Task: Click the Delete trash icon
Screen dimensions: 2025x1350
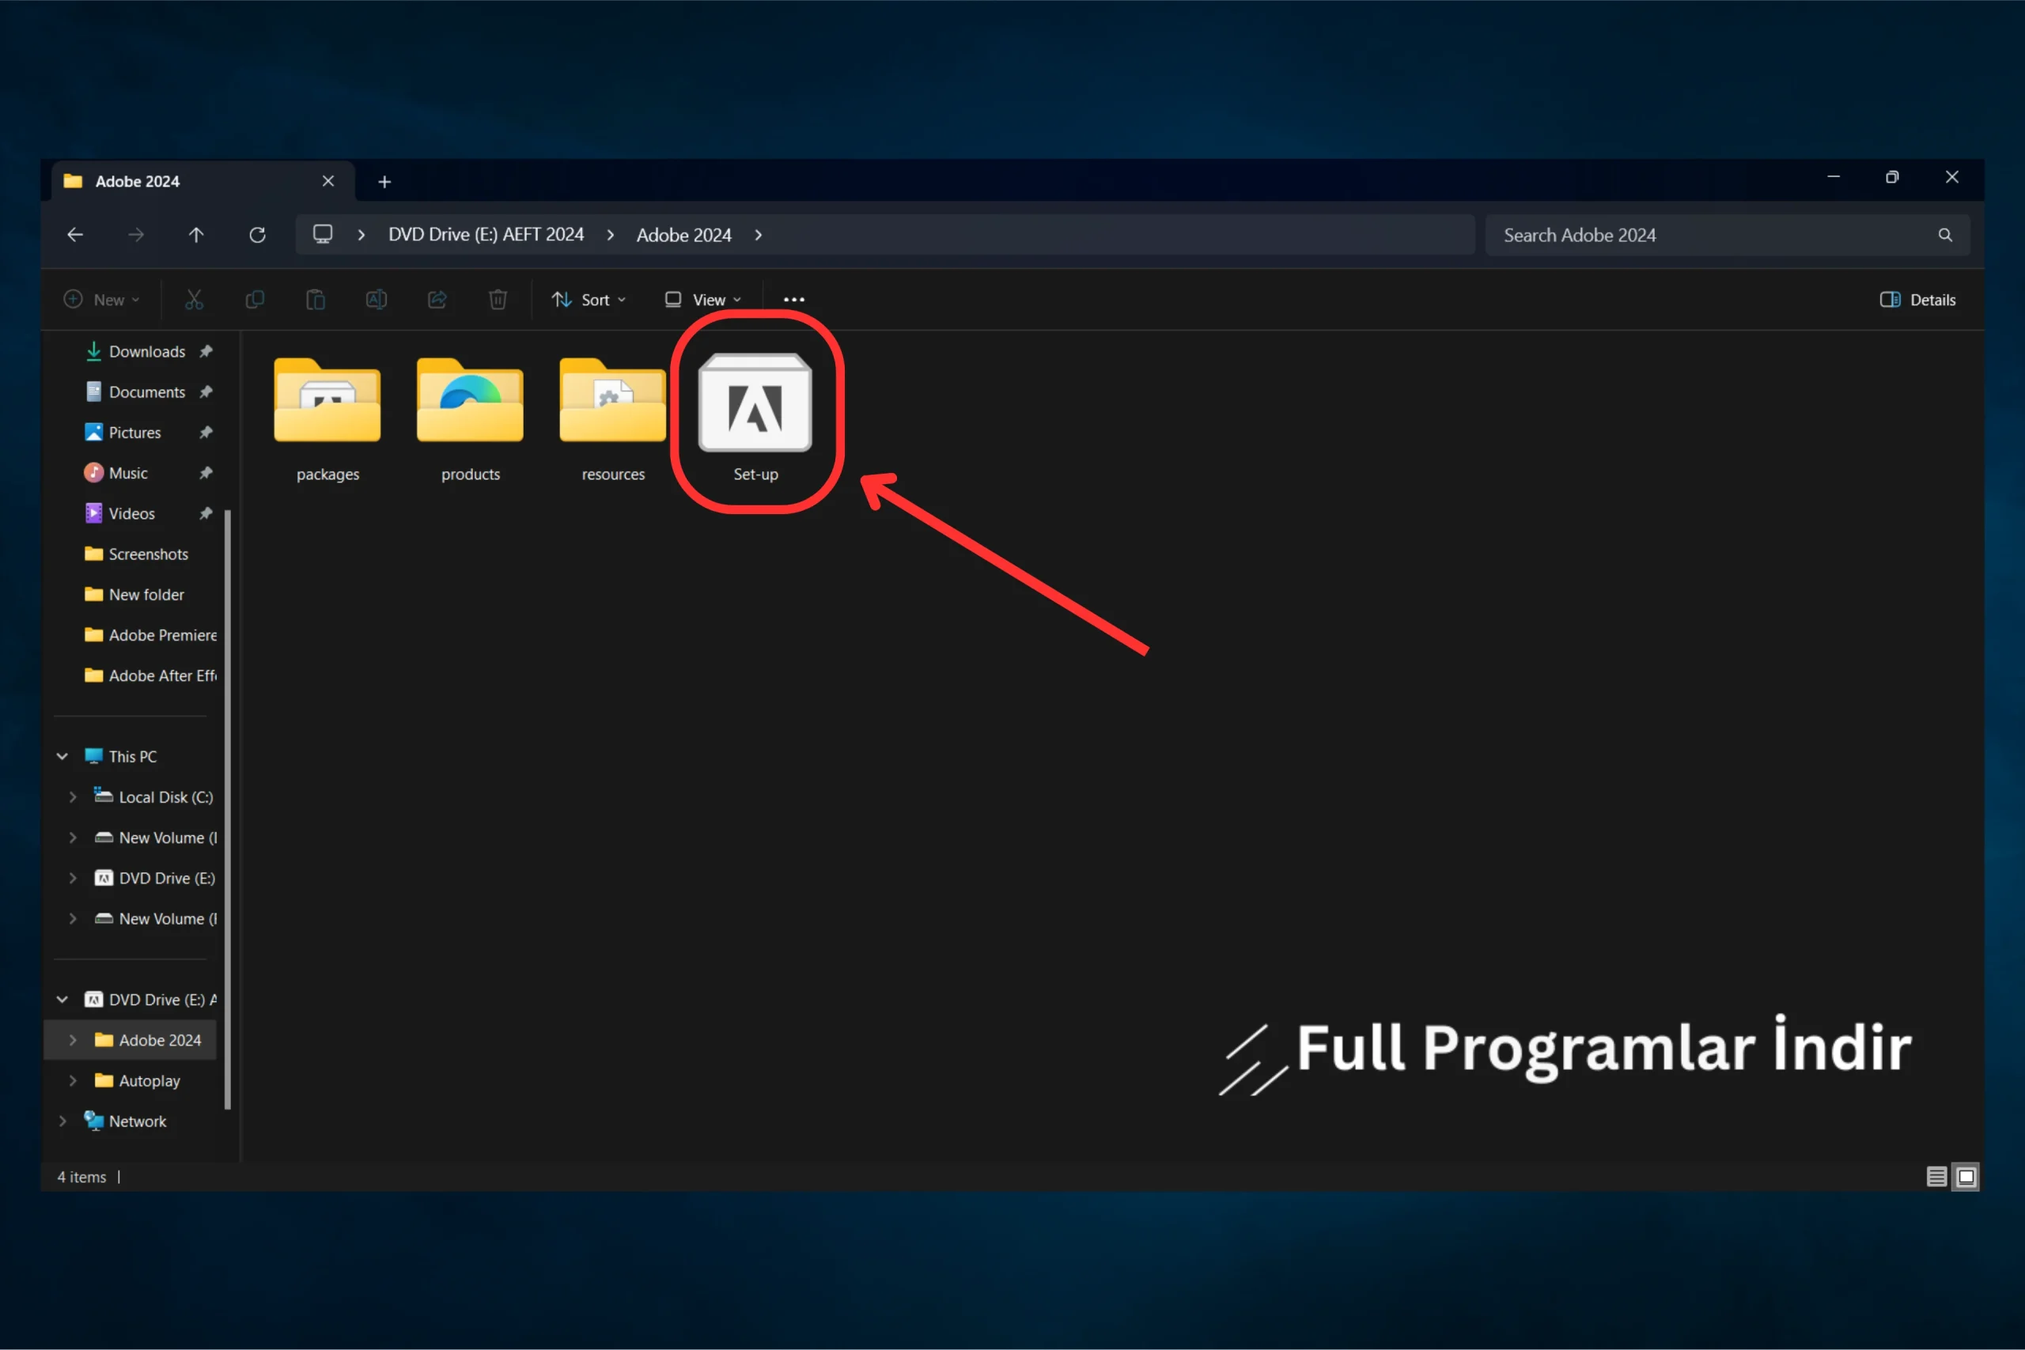Action: pos(498,300)
